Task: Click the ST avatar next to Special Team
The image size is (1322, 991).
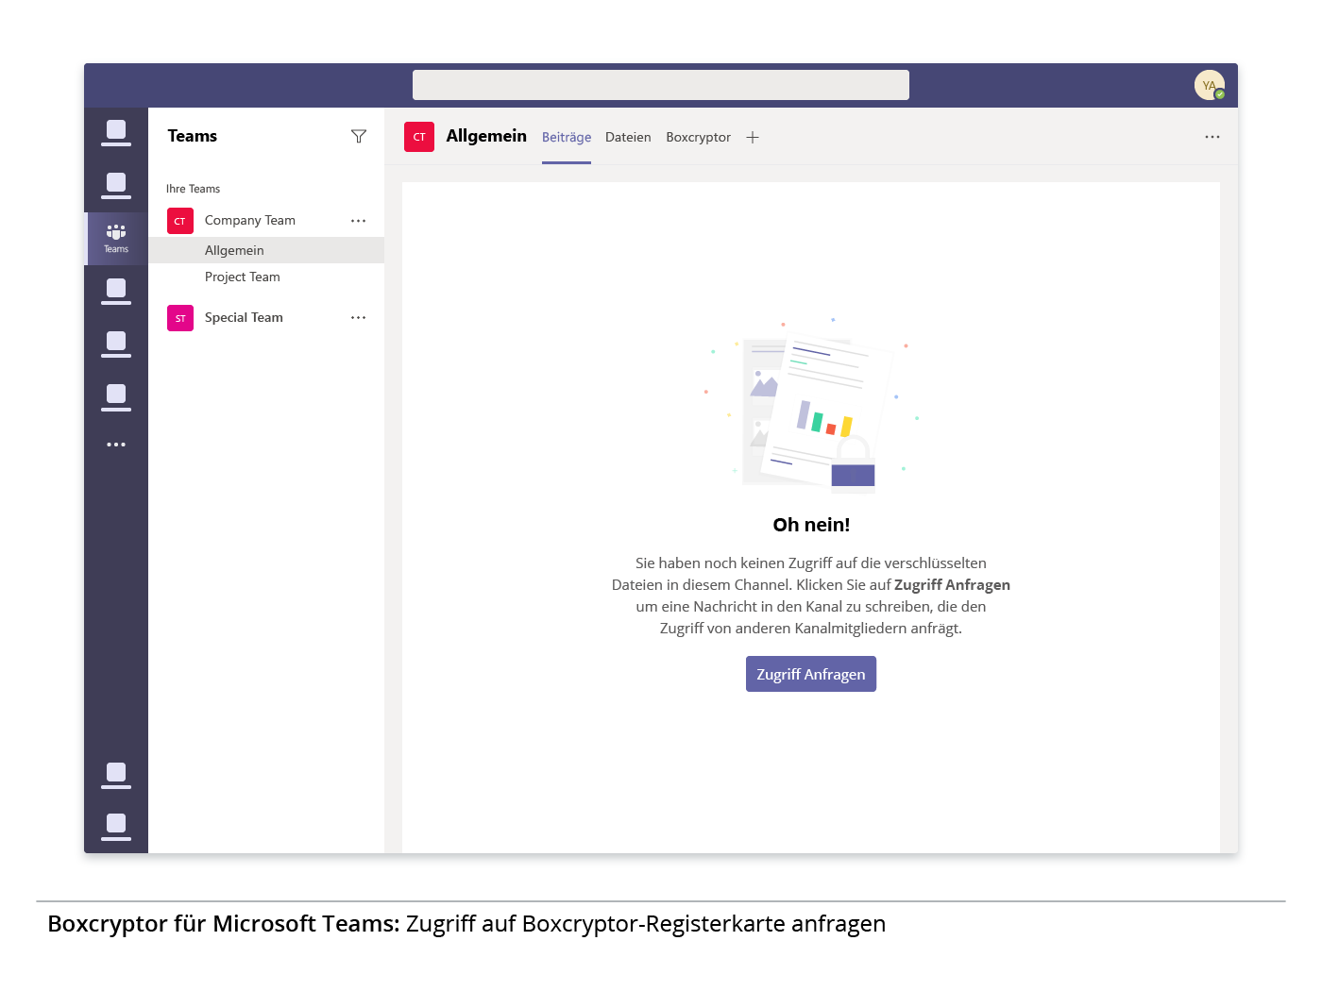Action: point(180,318)
